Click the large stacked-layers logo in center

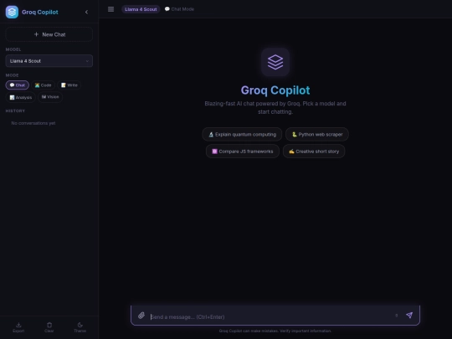tap(275, 62)
